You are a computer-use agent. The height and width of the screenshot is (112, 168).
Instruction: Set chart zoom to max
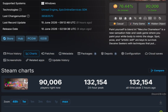[65, 102]
